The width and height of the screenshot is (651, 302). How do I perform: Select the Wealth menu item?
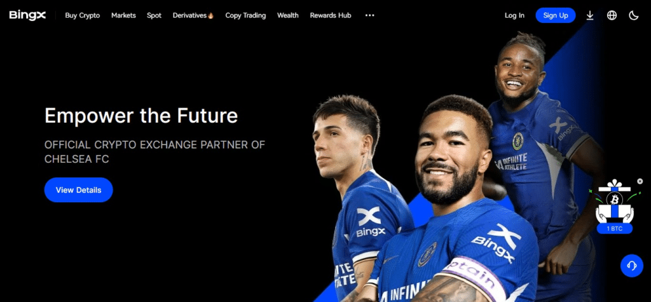pyautogui.click(x=288, y=15)
